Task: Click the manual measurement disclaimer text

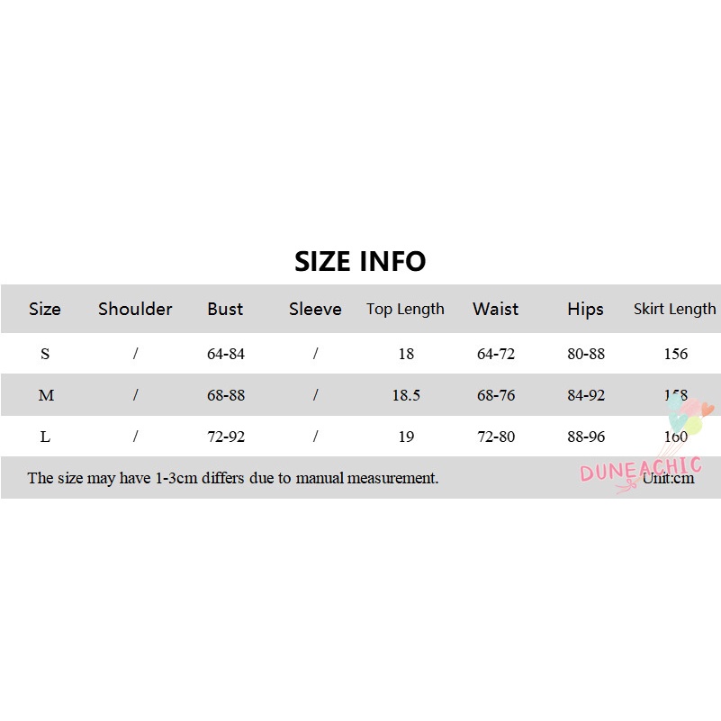Action: click(233, 478)
